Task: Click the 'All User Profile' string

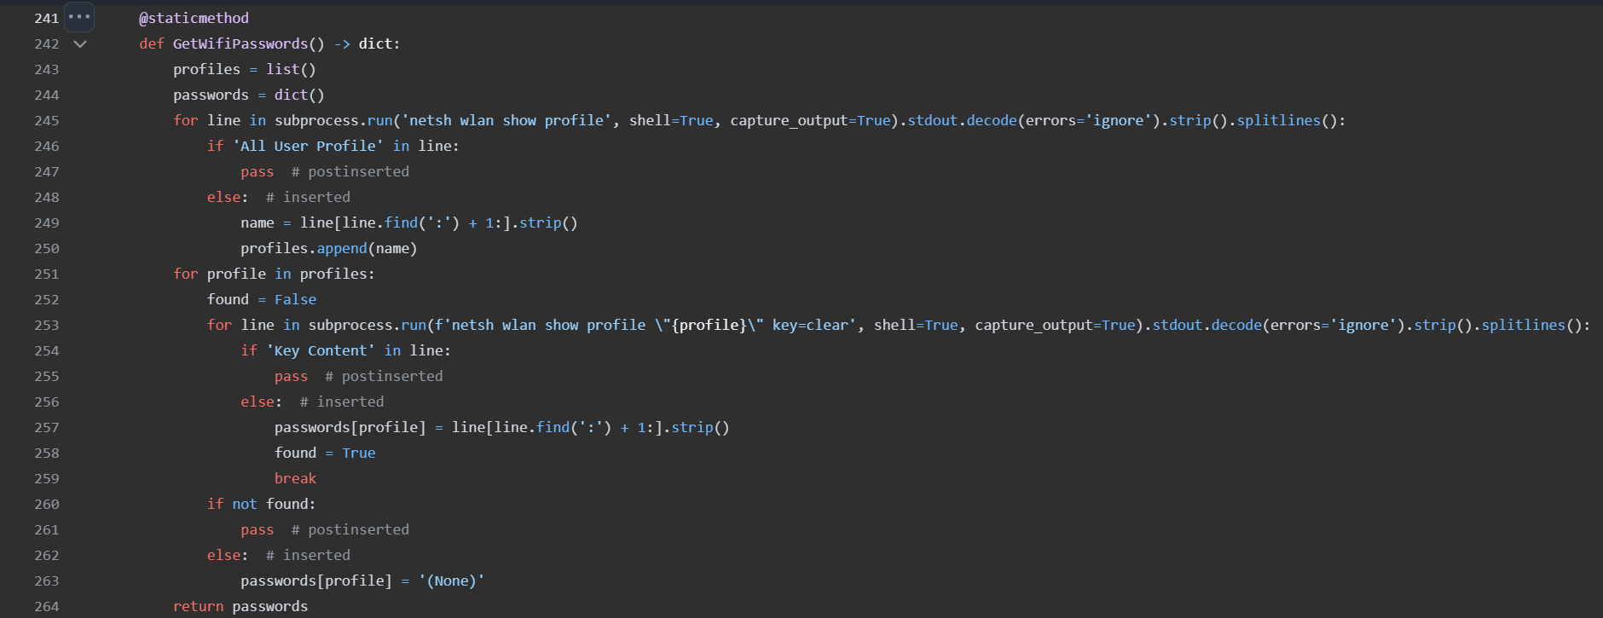Action: (308, 146)
